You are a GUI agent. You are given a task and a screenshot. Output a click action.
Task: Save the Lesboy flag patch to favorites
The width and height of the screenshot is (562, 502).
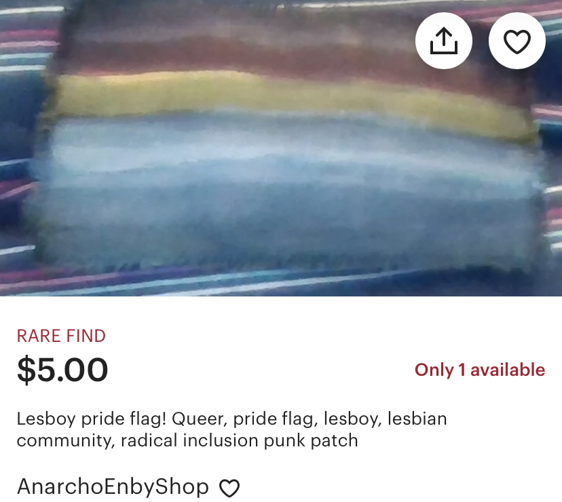click(517, 41)
